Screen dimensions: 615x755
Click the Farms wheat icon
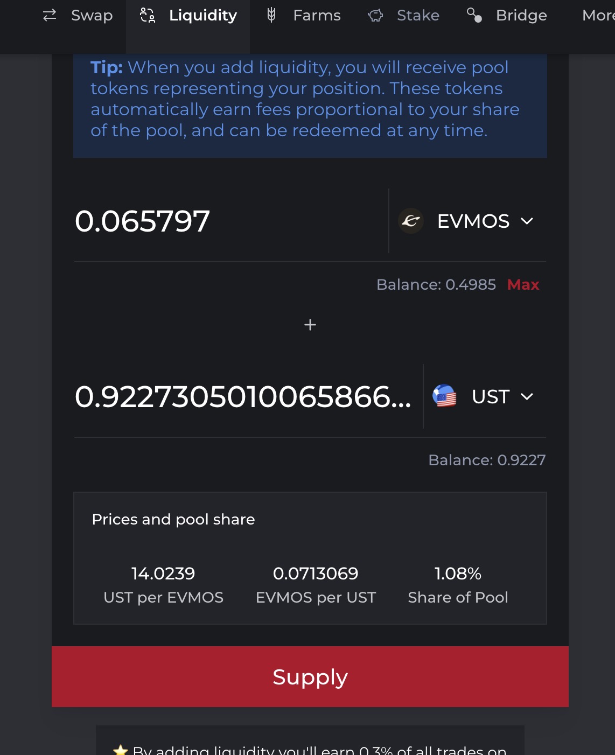point(271,15)
